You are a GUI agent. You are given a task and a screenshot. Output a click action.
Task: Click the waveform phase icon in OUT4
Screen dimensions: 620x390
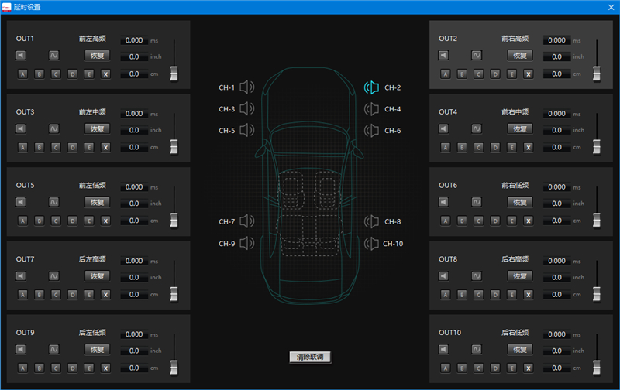coord(477,128)
